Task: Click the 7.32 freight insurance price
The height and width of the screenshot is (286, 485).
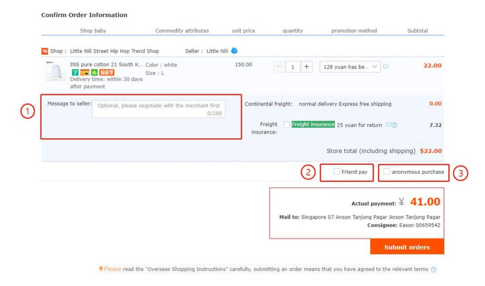Action: 436,125
